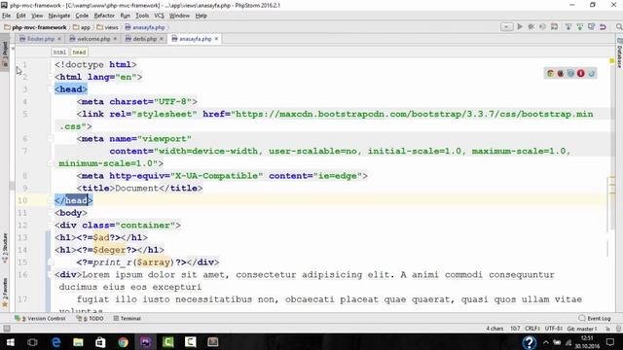
Task: Collapse the html tag fold marker
Action: [x=51, y=77]
